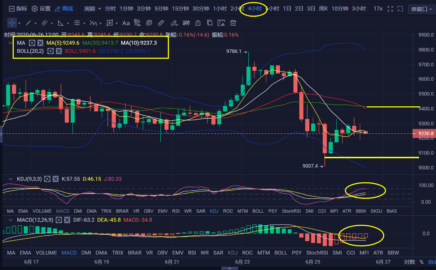Select the rectangle measure box tool
Viewport: 436px width, 270px height.
(x=110, y=23)
